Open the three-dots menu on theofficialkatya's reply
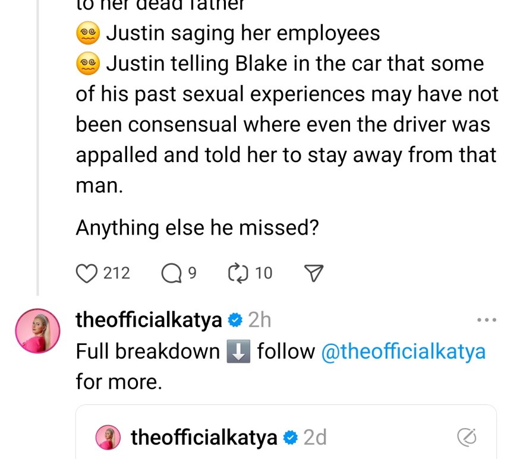Screen dimensions: 517x459 click(486, 321)
